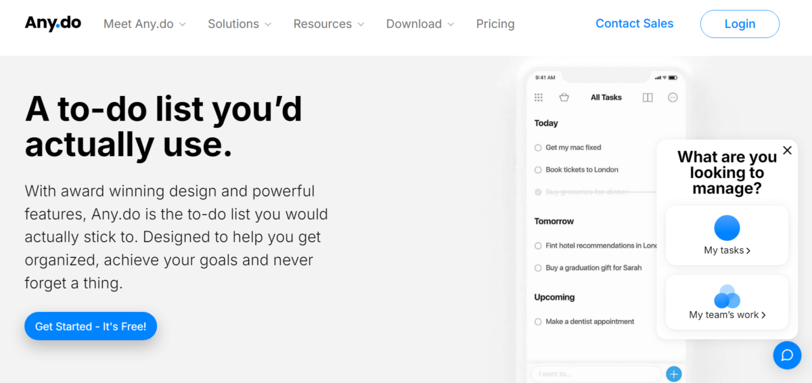This screenshot has width=812, height=383.
Task: Expand the Solutions dropdown menu
Action: tap(240, 24)
